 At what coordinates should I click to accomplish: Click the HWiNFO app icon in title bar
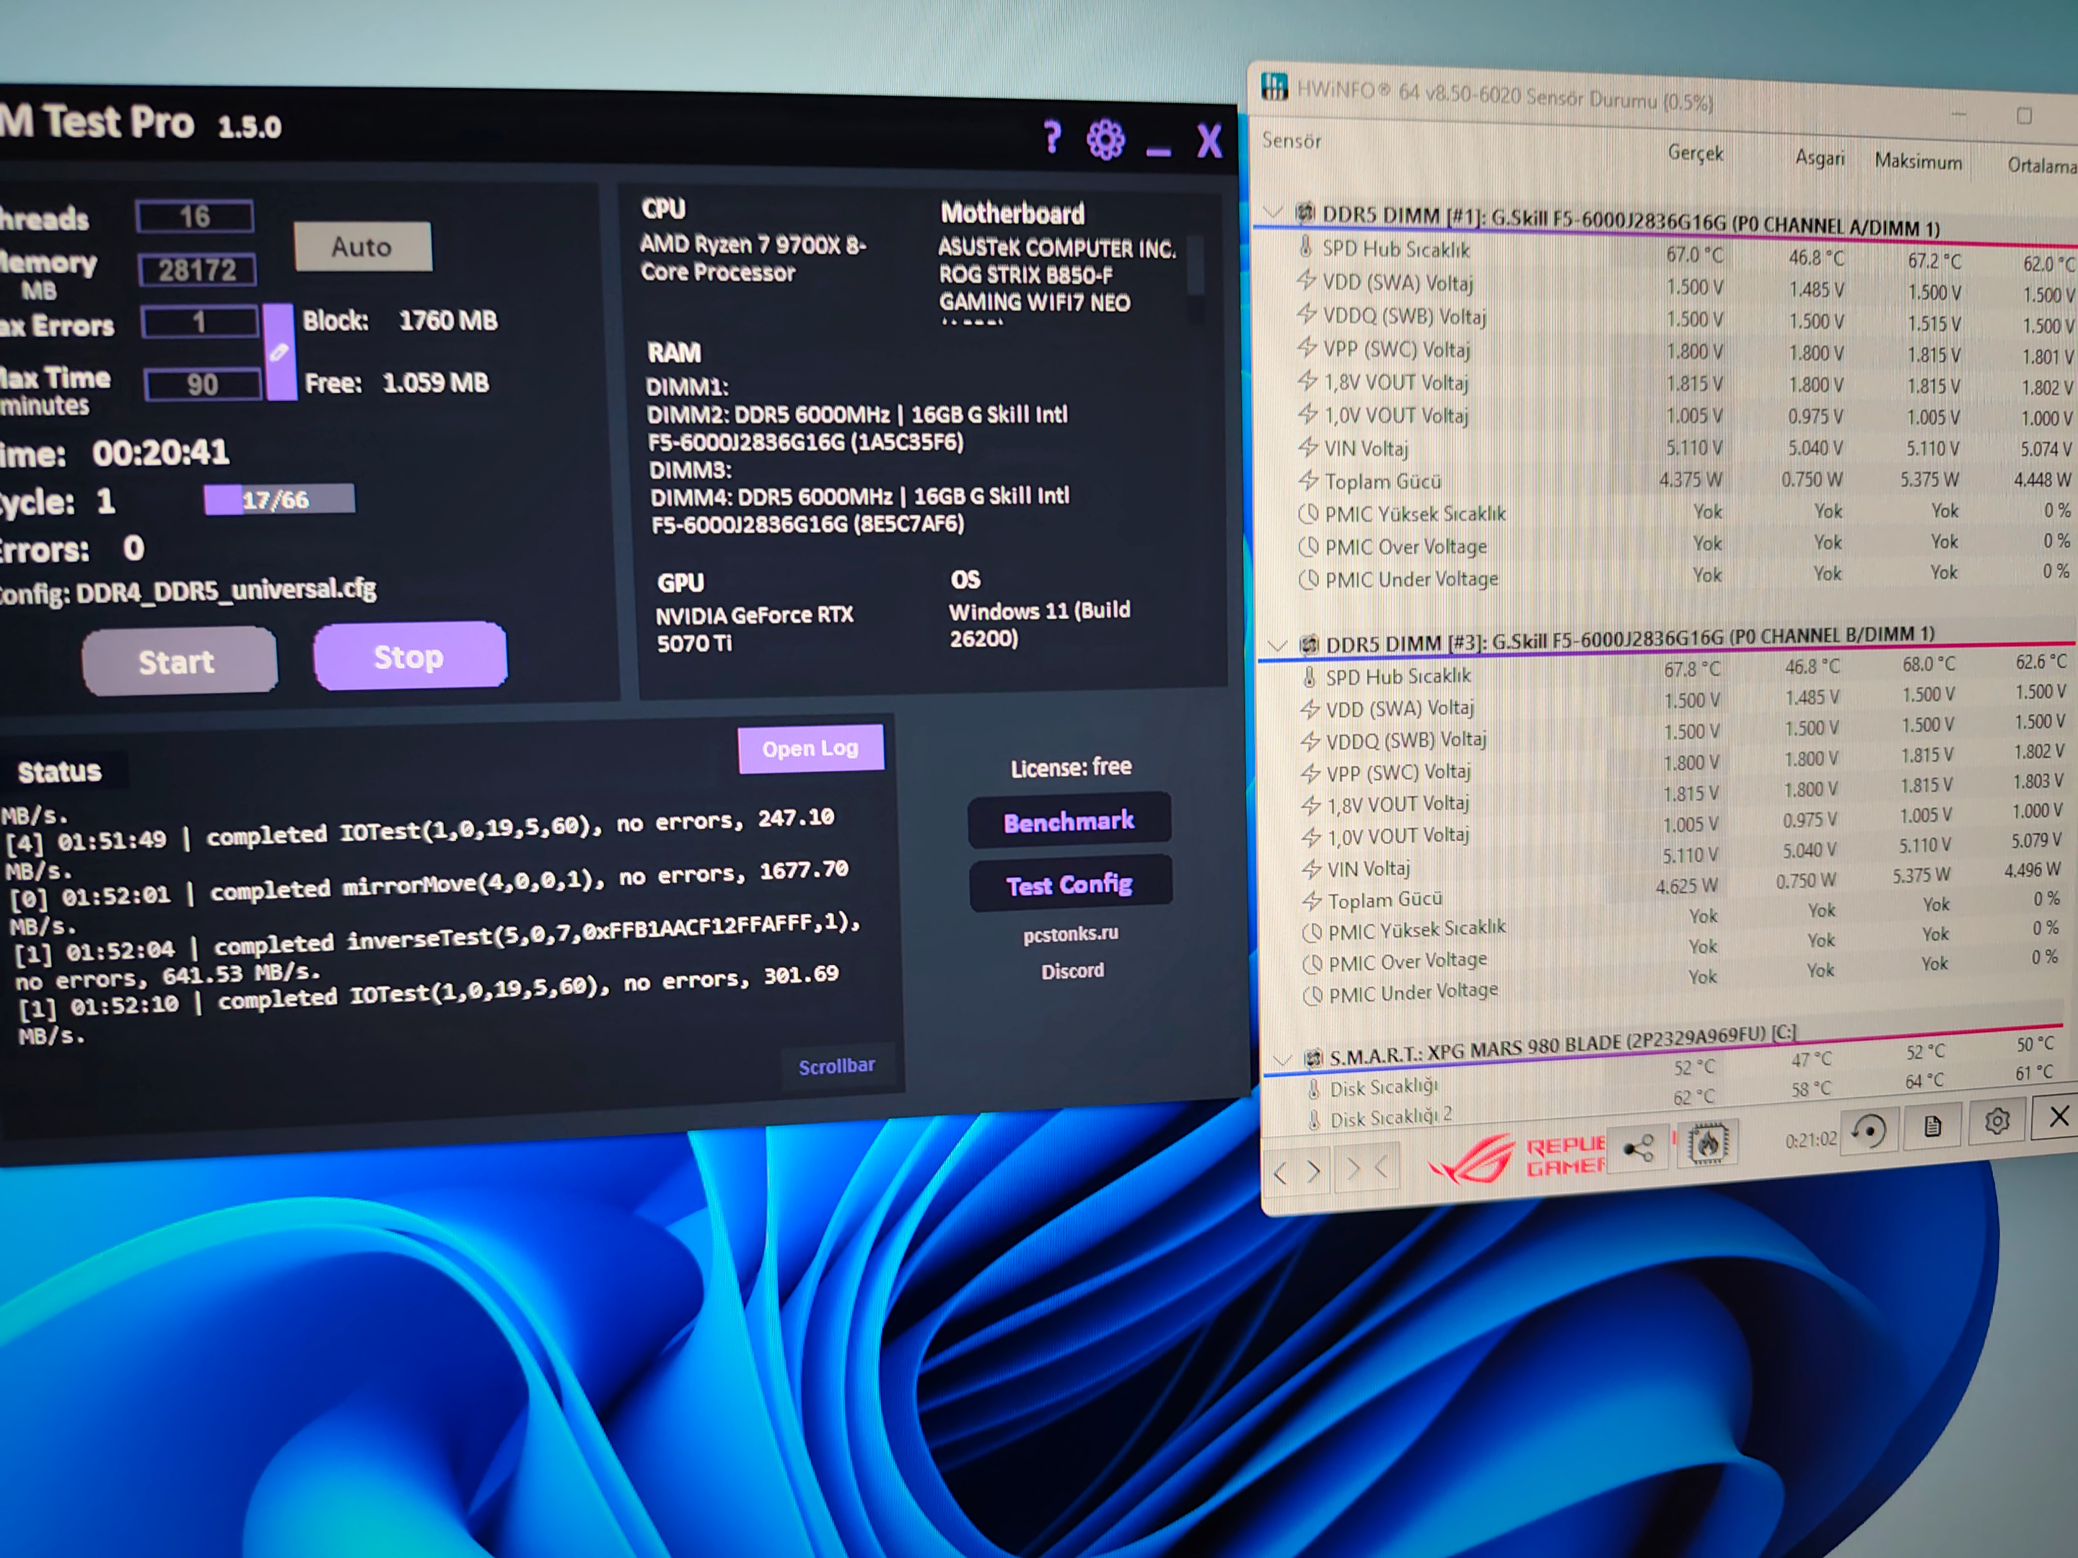(x=1275, y=87)
